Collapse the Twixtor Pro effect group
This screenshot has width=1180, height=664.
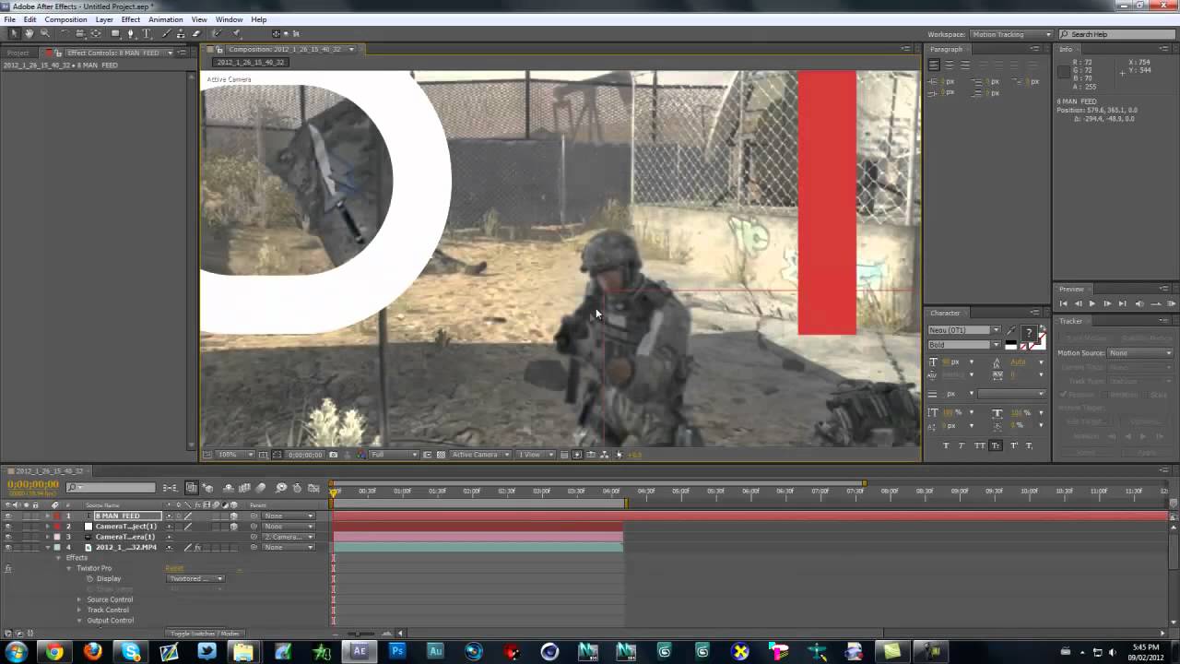click(68, 568)
